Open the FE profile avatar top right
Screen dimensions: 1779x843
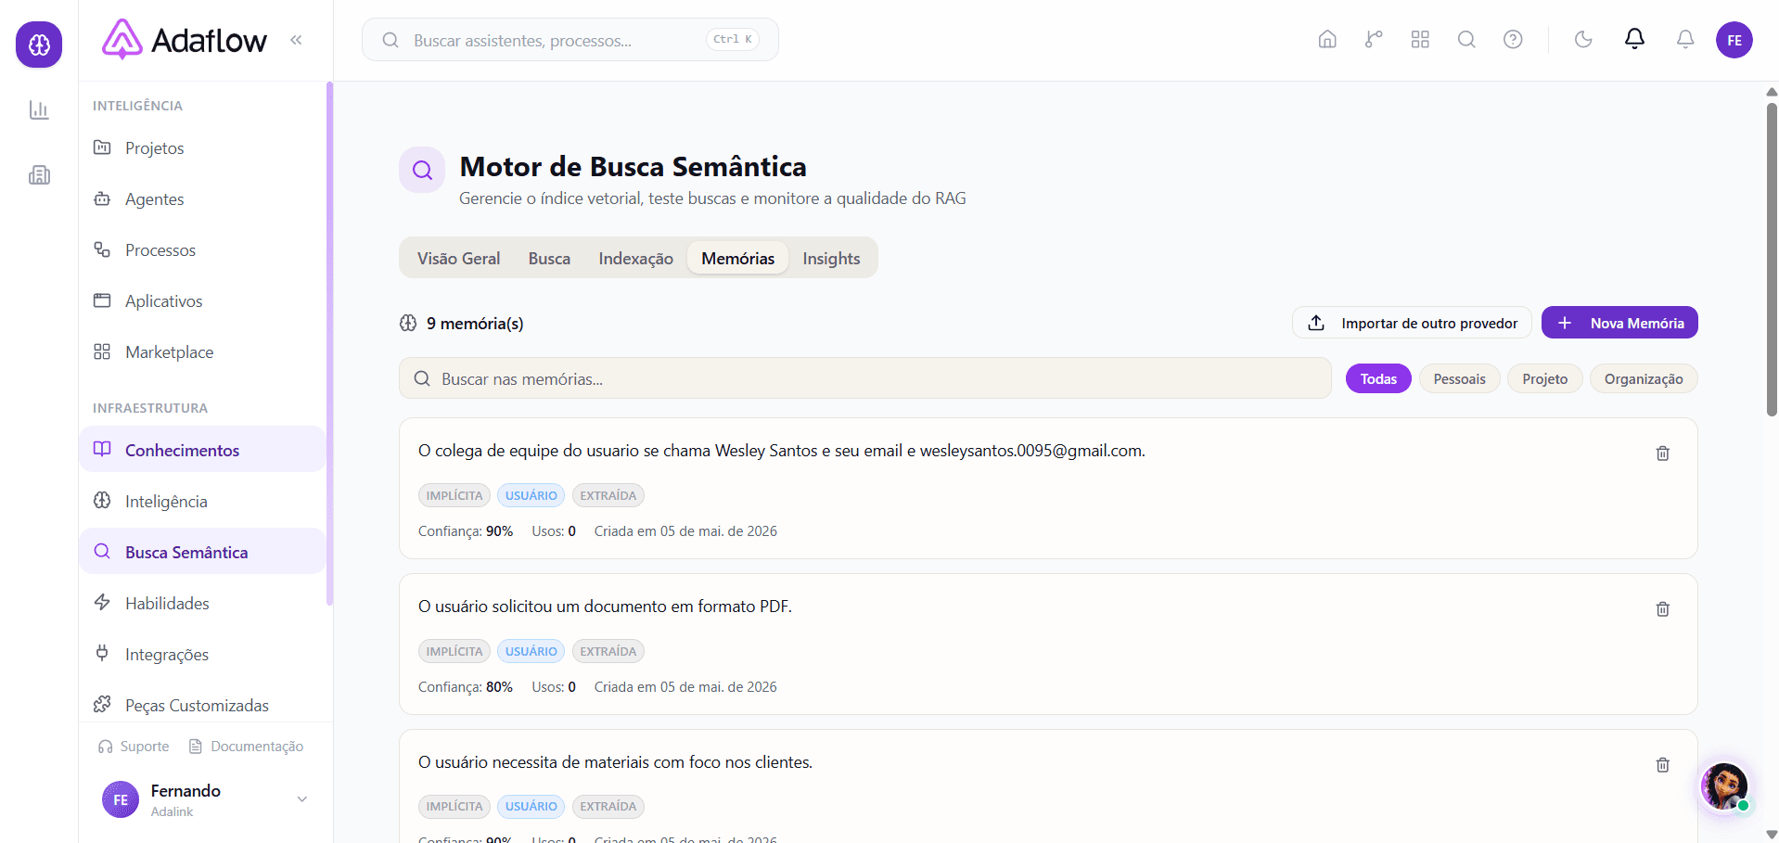[x=1734, y=40]
